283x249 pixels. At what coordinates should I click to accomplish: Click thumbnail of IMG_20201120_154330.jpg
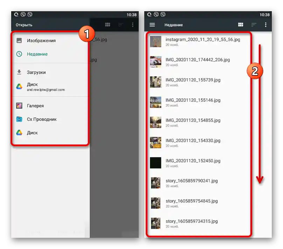[x=156, y=143]
